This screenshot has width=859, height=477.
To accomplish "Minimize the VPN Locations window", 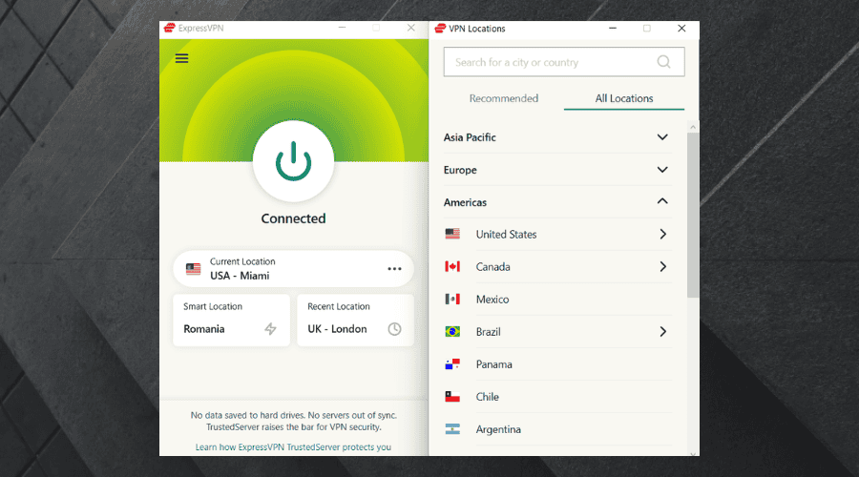I will click(x=613, y=28).
